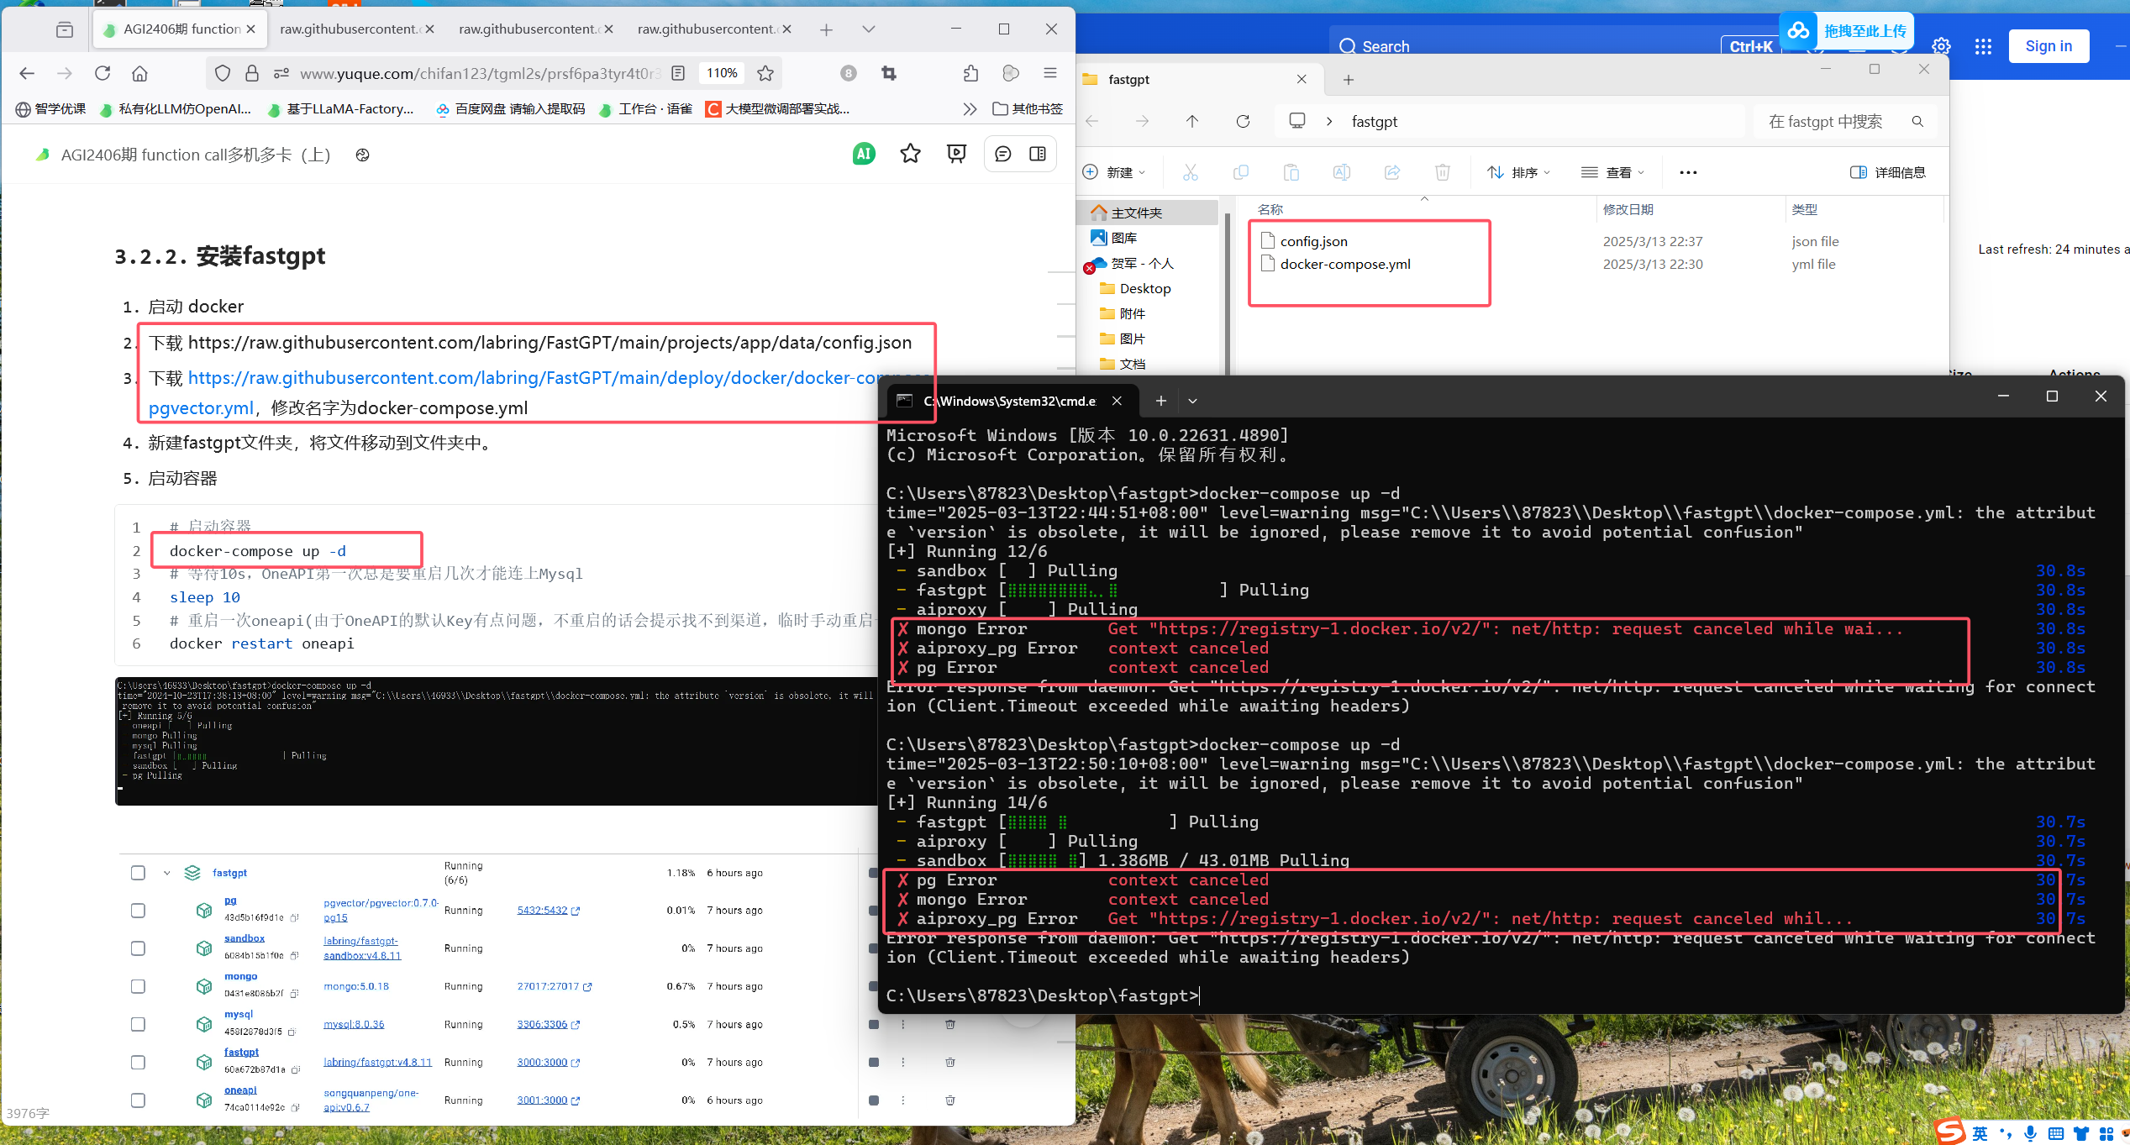
Task: Select the mongo container checkbox
Action: point(138,986)
